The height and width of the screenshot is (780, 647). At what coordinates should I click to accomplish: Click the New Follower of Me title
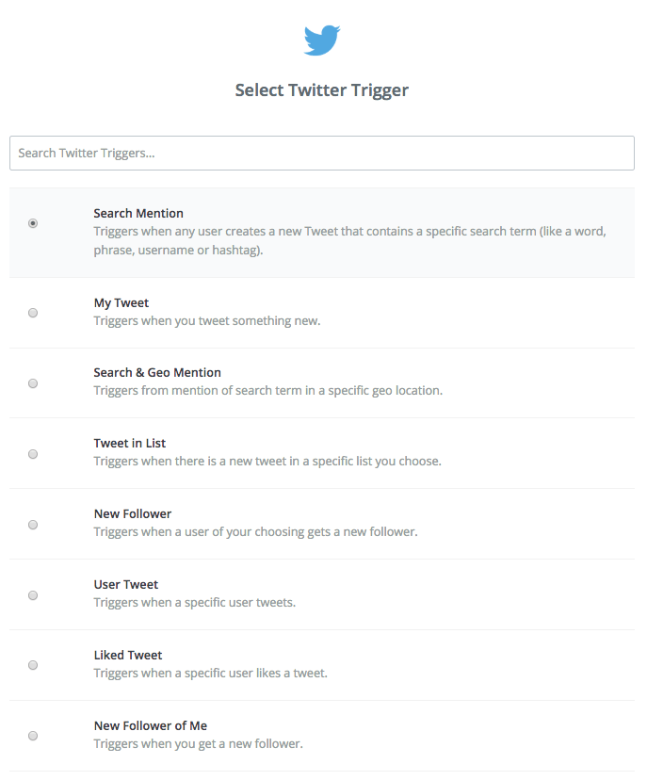[151, 726]
